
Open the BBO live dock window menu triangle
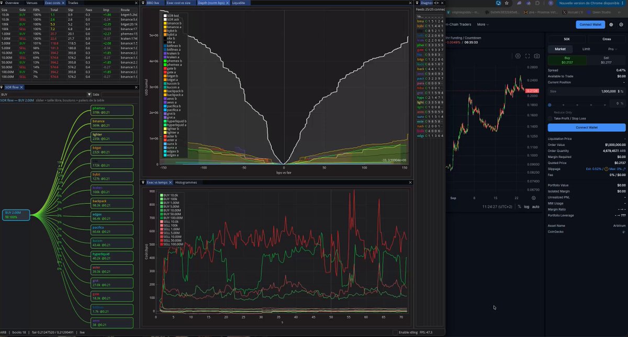tap(144, 3)
